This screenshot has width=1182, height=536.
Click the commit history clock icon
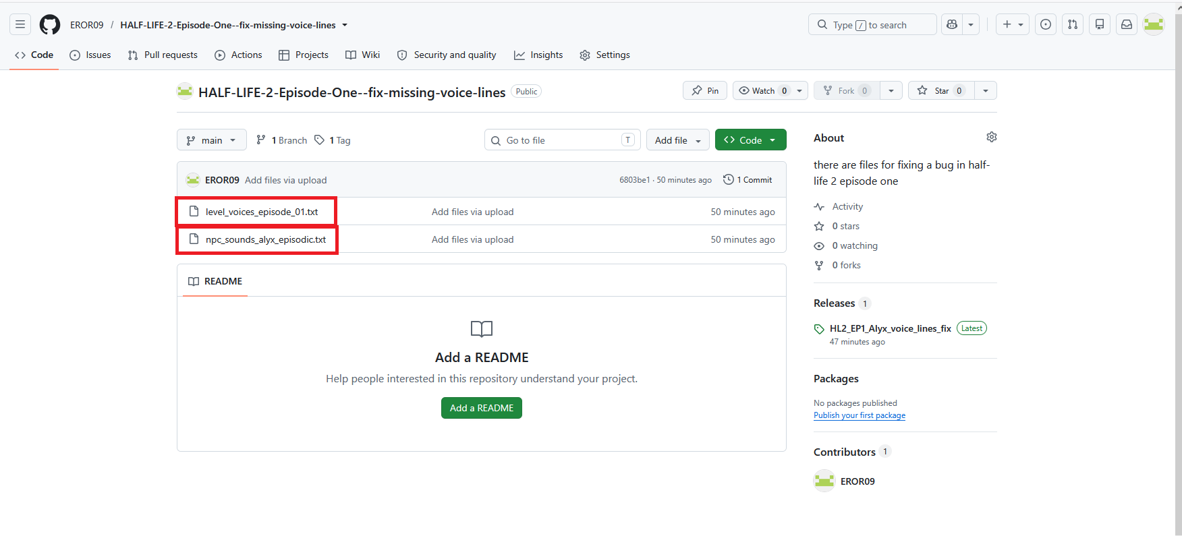(x=729, y=180)
